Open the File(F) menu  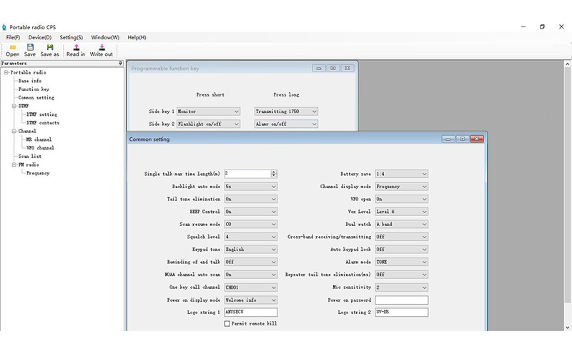13,37
